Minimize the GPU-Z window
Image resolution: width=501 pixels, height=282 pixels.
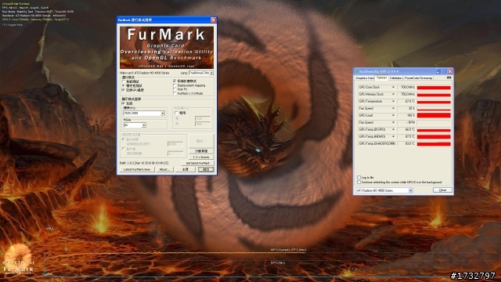pyautogui.click(x=438, y=71)
